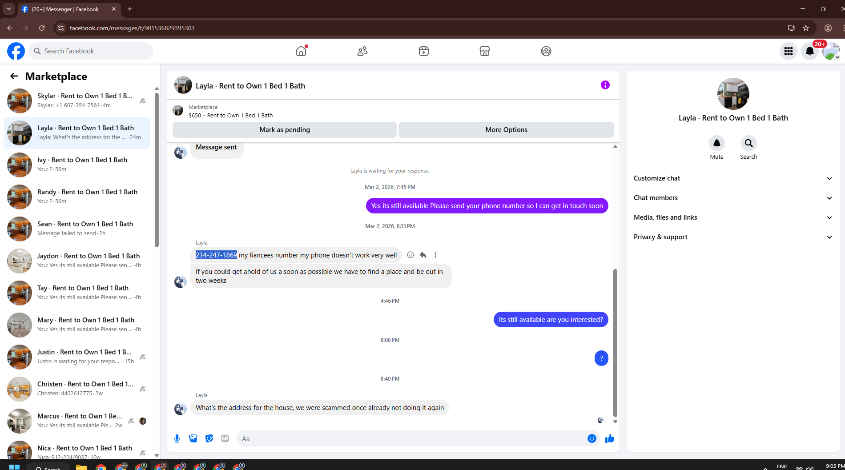Screen dimensions: 845x470
Task: Open the Jaydon conversation
Action: (76, 261)
